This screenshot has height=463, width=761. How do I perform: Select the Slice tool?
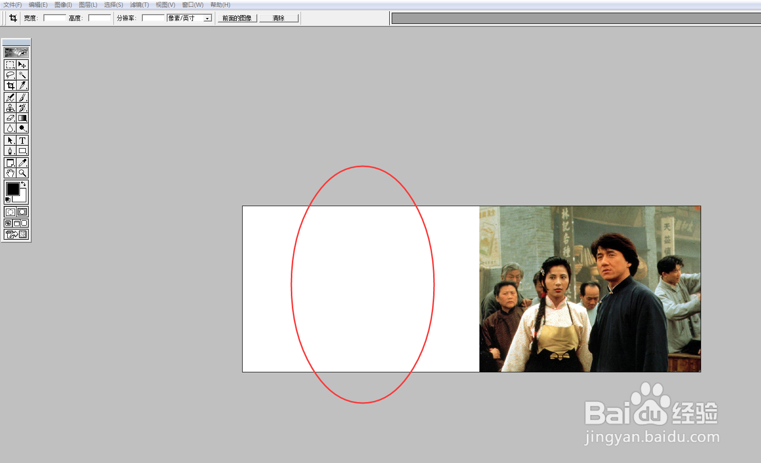(22, 85)
